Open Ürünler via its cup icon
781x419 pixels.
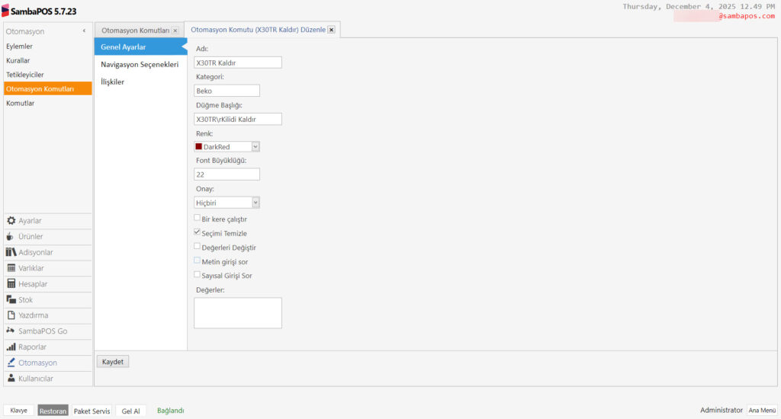click(11, 237)
